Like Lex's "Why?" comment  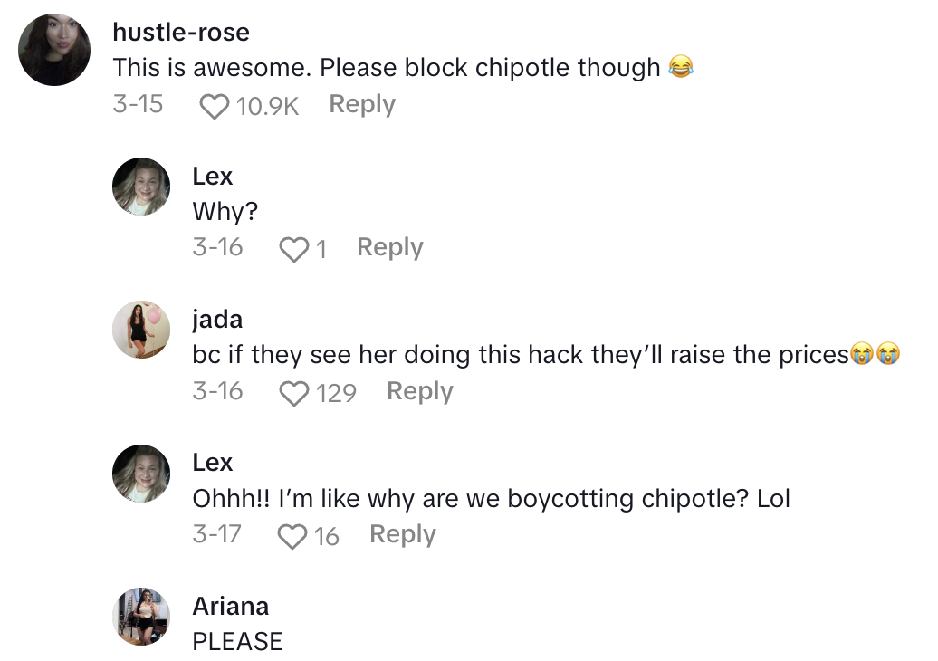[294, 249]
